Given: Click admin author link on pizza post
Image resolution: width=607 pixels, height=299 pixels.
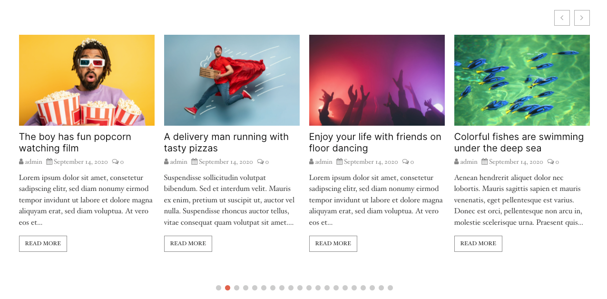Looking at the screenshot, I should click(x=178, y=162).
